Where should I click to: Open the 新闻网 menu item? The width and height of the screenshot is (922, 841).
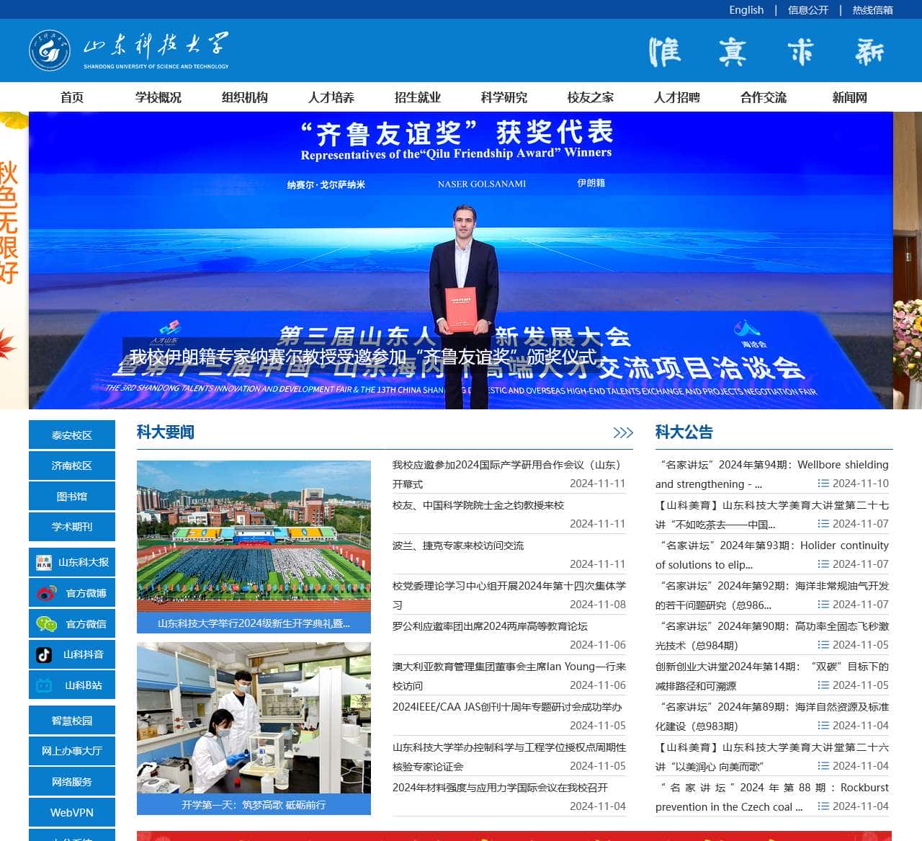pos(849,97)
